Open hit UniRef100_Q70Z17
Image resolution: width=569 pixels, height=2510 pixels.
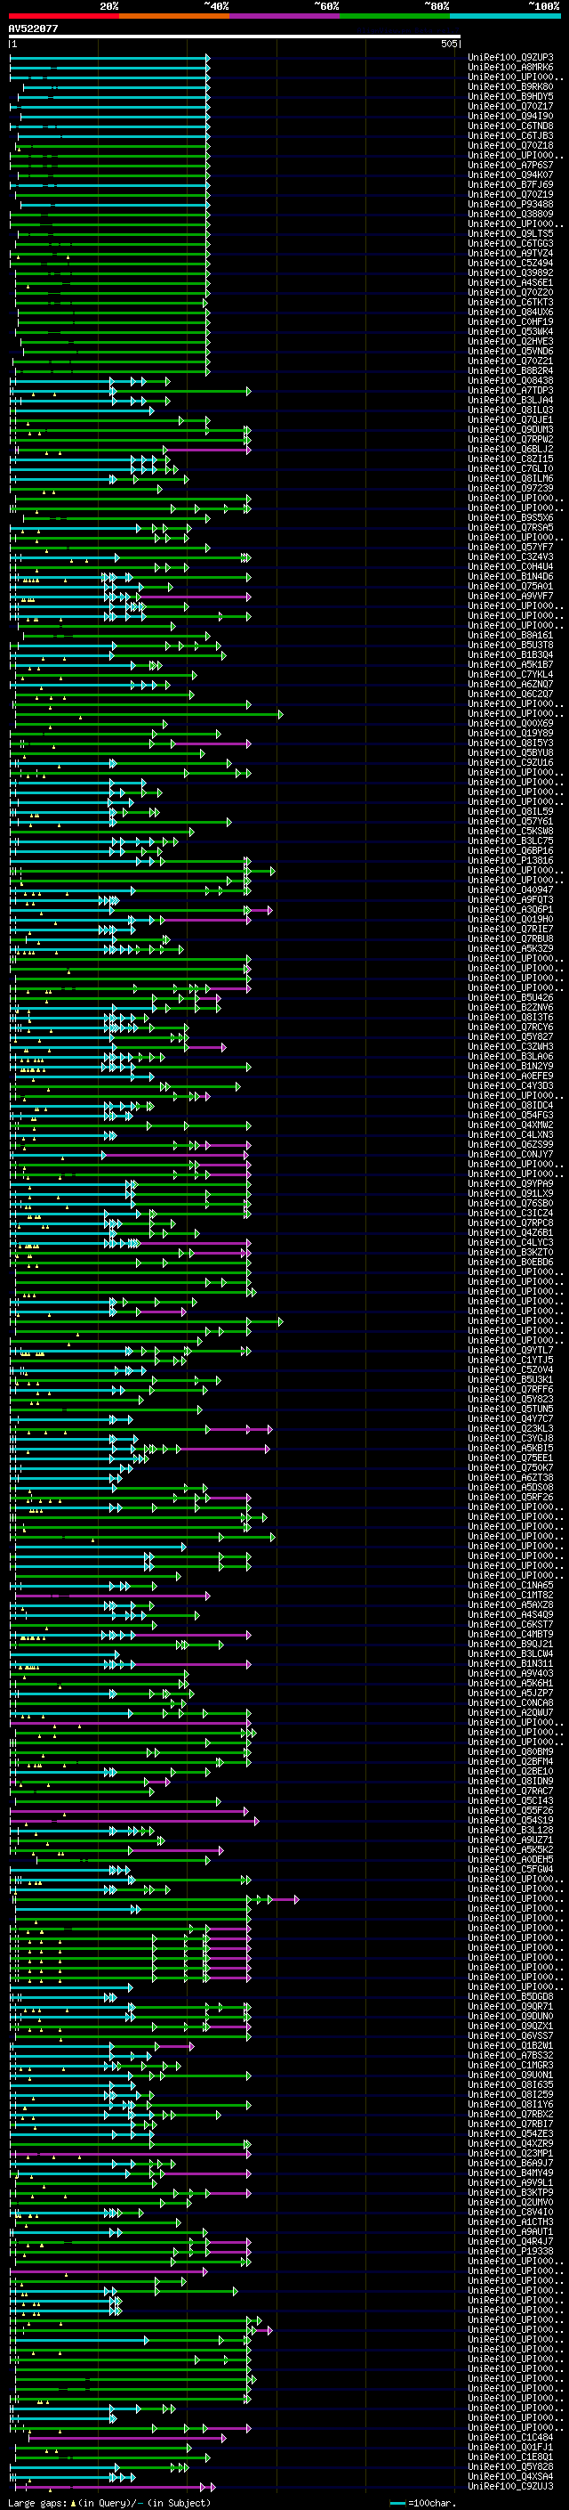(x=510, y=106)
